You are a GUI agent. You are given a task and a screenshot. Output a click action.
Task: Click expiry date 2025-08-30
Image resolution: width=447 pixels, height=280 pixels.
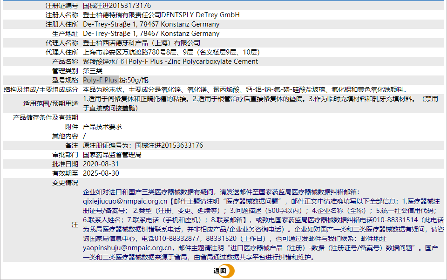(101, 173)
